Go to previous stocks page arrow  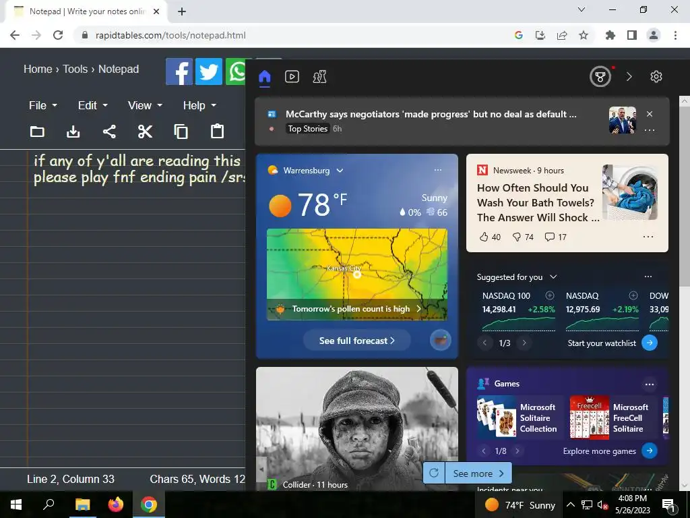tap(485, 343)
